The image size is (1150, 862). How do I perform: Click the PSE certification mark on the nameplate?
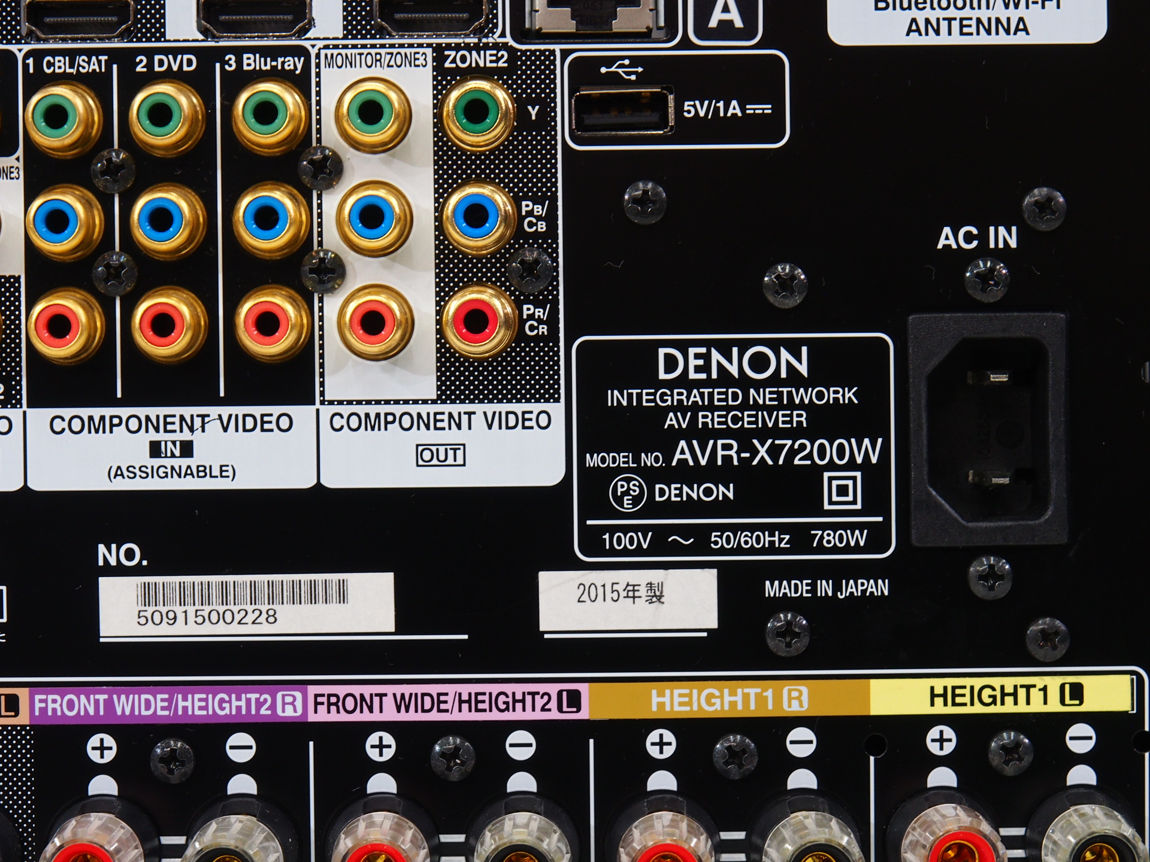point(627,493)
